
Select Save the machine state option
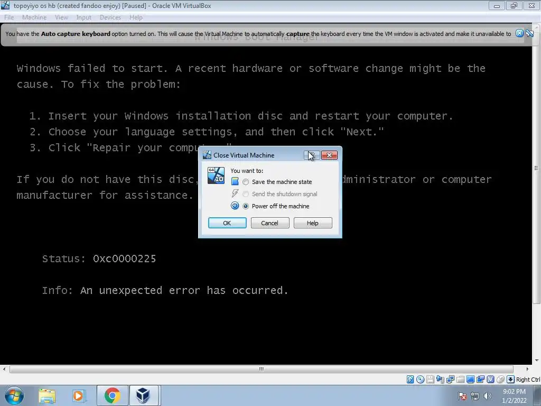278,182
